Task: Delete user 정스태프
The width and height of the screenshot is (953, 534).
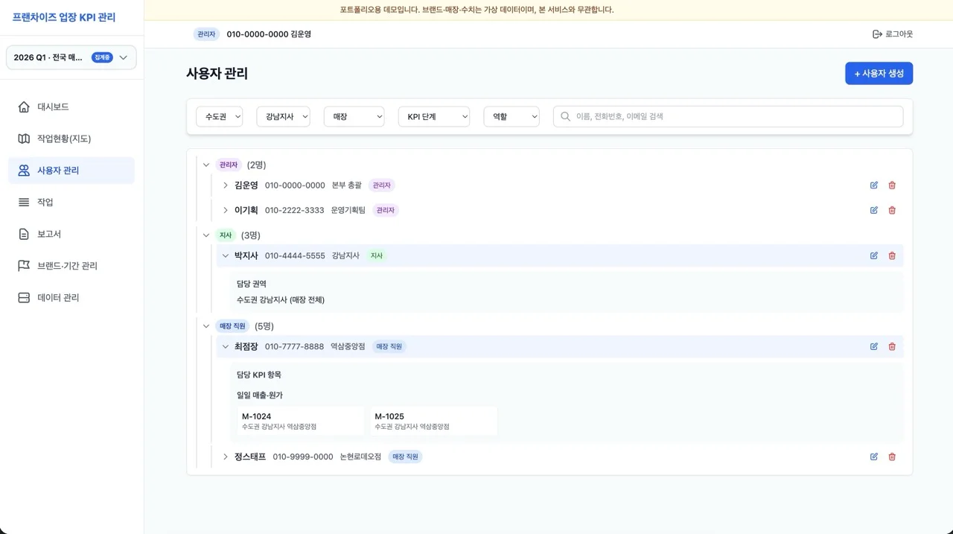Action: [x=892, y=457]
